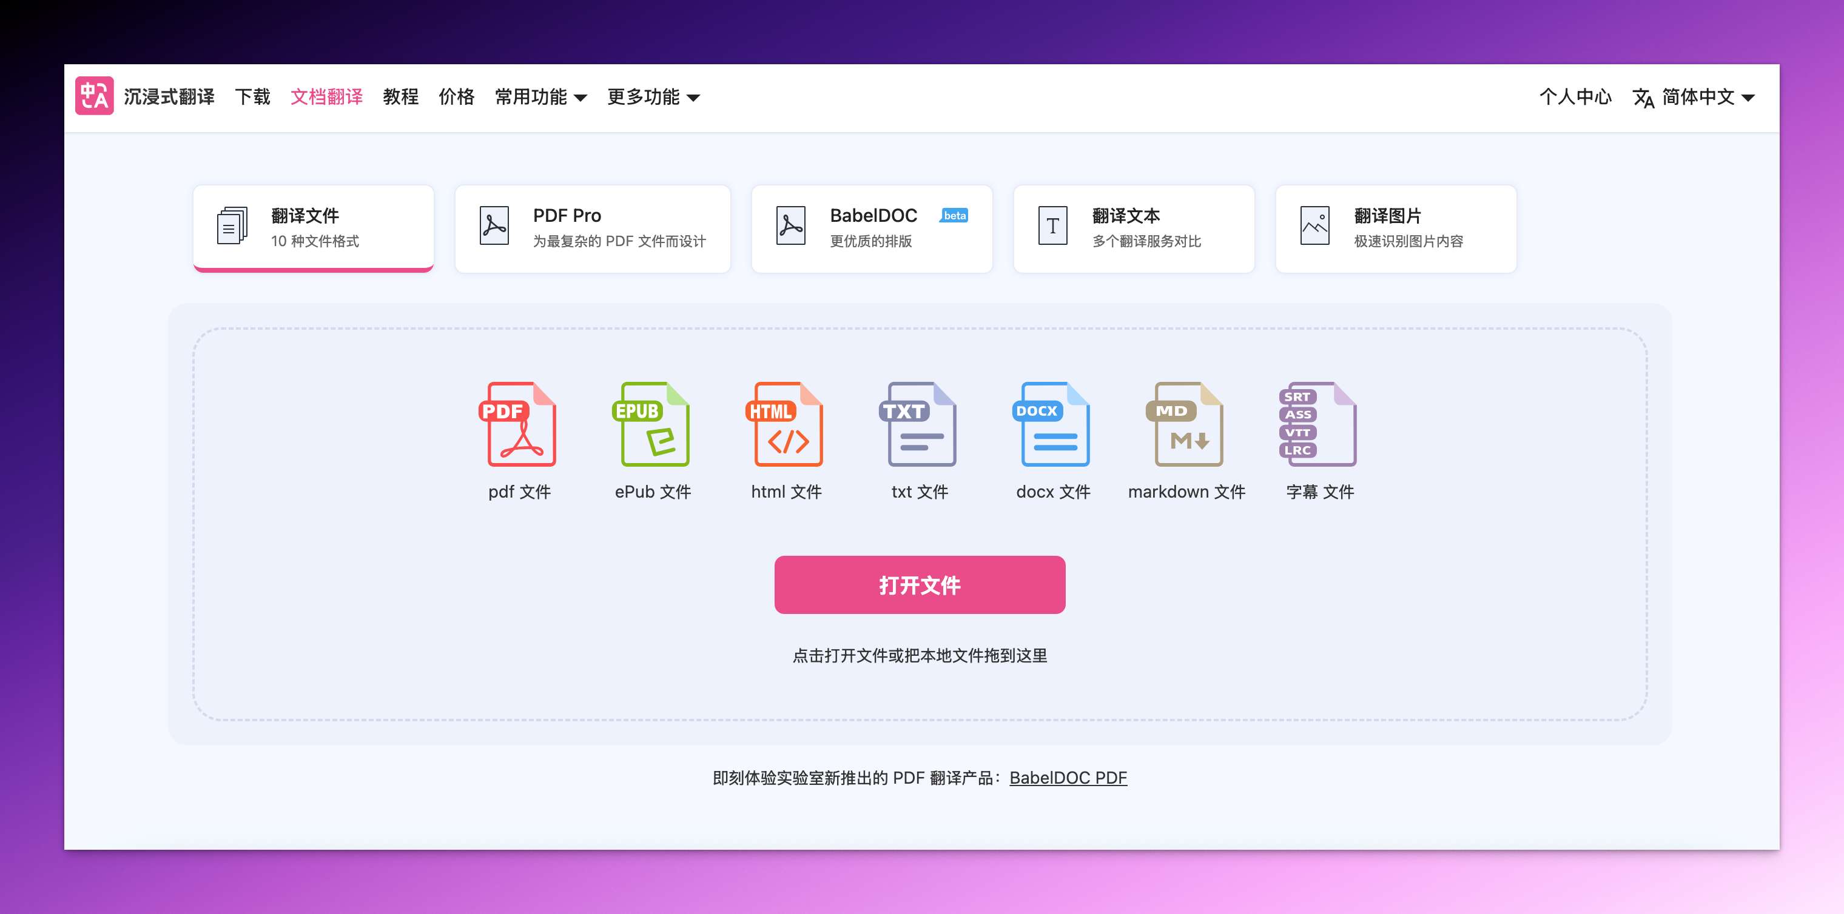Follow the BabelDOC PDF link

(x=1068, y=778)
